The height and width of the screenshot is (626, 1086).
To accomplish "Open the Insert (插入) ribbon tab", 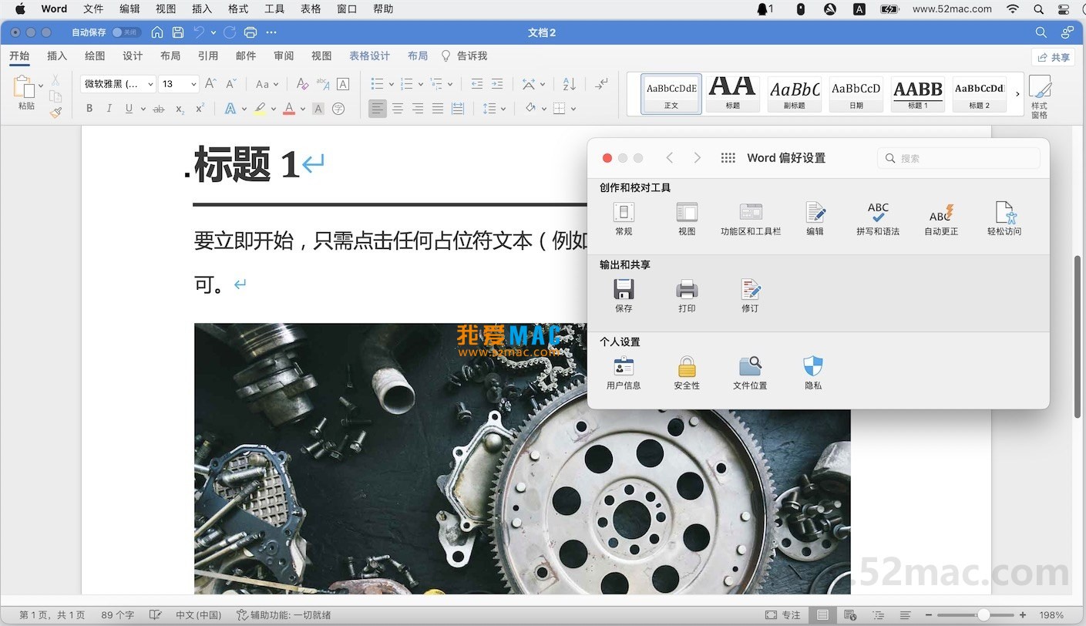I will [57, 56].
